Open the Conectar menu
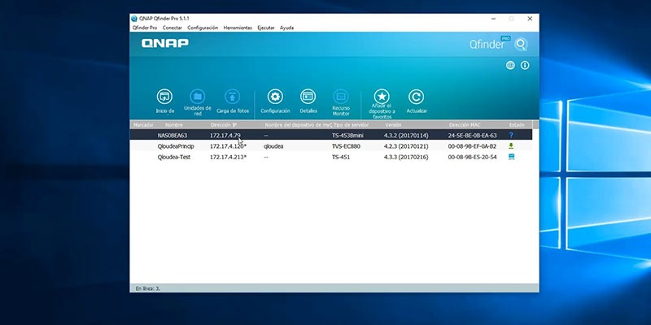651x325 pixels. (x=173, y=28)
